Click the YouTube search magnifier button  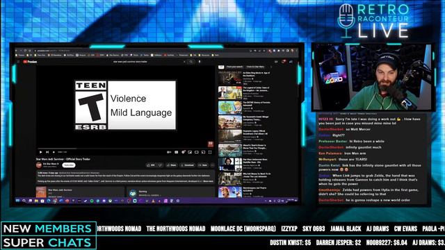(x=191, y=62)
